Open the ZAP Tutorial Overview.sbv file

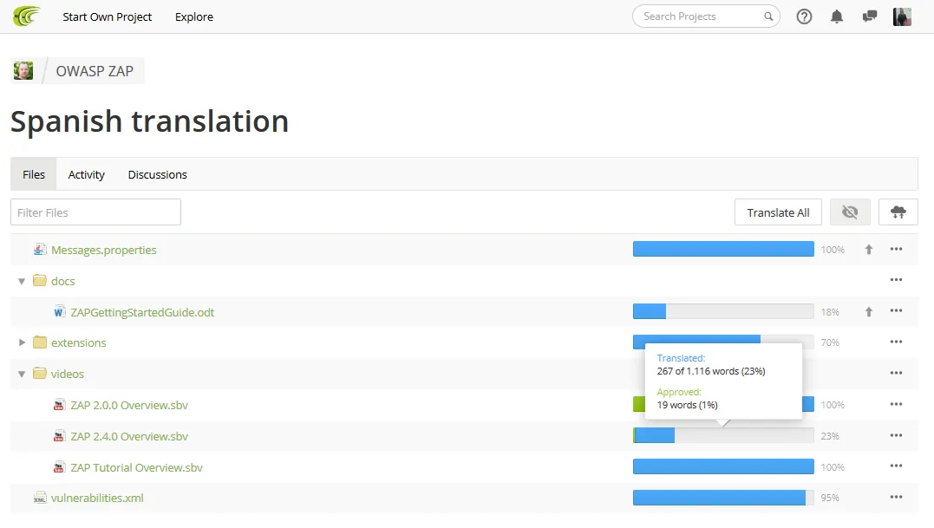[136, 467]
